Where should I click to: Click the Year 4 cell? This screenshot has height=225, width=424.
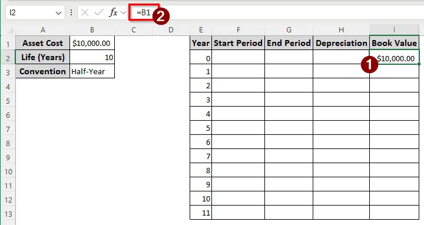(x=201, y=114)
